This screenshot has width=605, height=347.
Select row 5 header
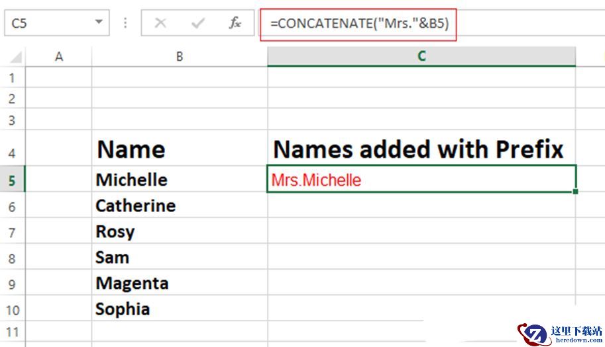[13, 180]
